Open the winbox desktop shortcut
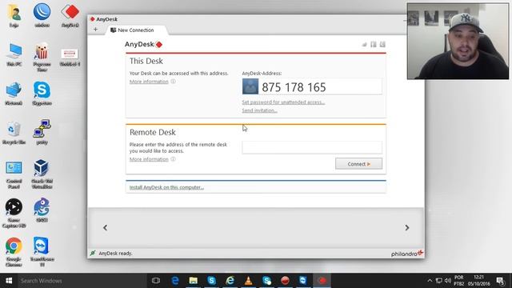Screen dimensions: 512x288 [x=42, y=15]
